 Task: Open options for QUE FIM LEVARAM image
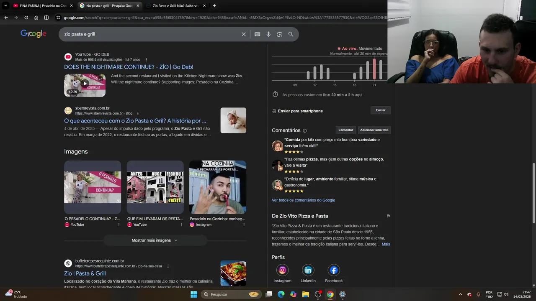[181, 224]
